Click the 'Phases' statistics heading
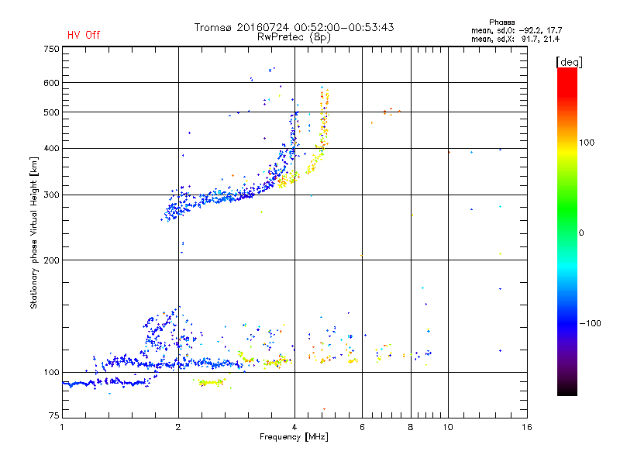The width and height of the screenshot is (620, 465). click(501, 22)
